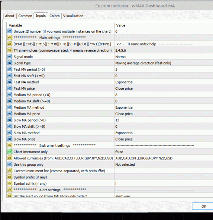Image resolution: width=213 pixels, height=220 pixels.
Task: Select the 'Slow MA period (>0)' variable label
Action: pos(30,120)
